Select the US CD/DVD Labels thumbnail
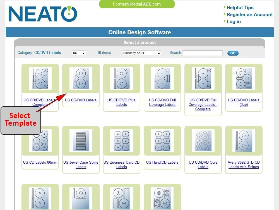The height and width of the screenshot is (210, 279). [x=81, y=78]
